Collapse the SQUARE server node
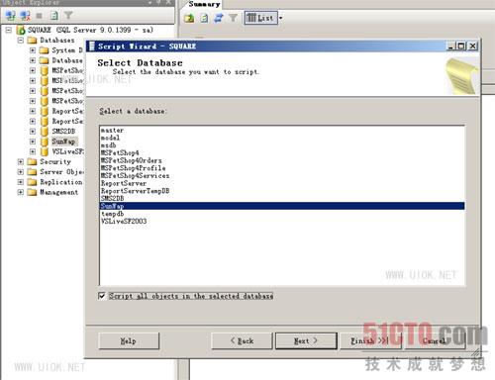 click(9, 31)
